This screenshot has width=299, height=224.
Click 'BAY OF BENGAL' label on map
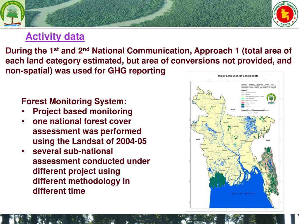[x=244, y=194]
